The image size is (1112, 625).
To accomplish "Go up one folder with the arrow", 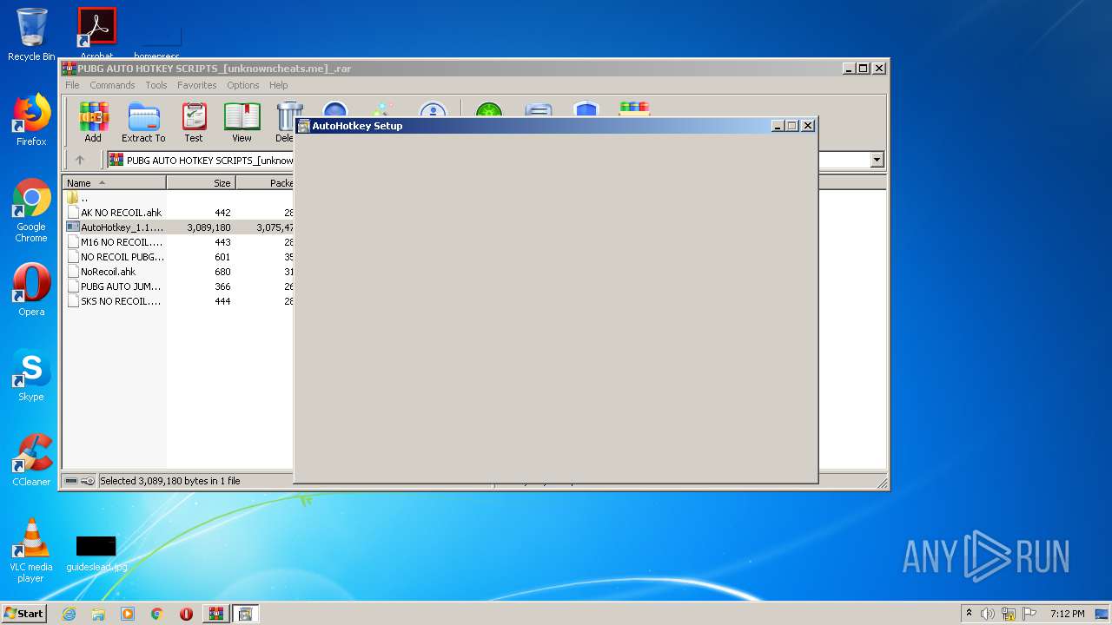I will tap(80, 160).
